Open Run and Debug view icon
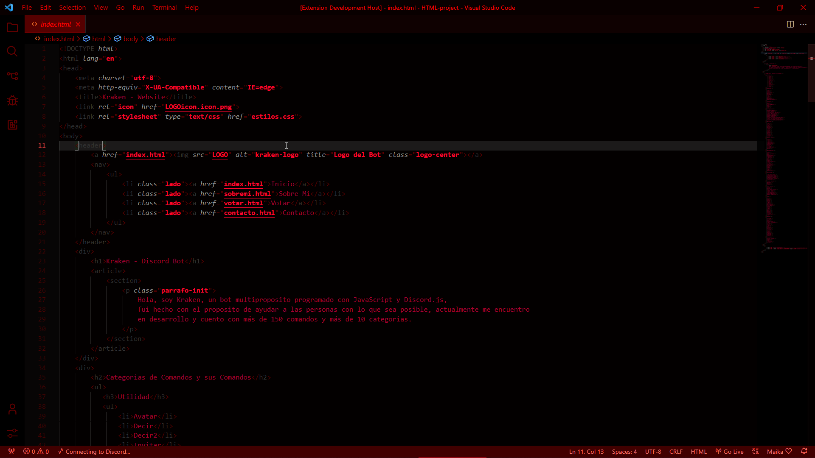Image resolution: width=815 pixels, height=458 pixels. [x=12, y=101]
